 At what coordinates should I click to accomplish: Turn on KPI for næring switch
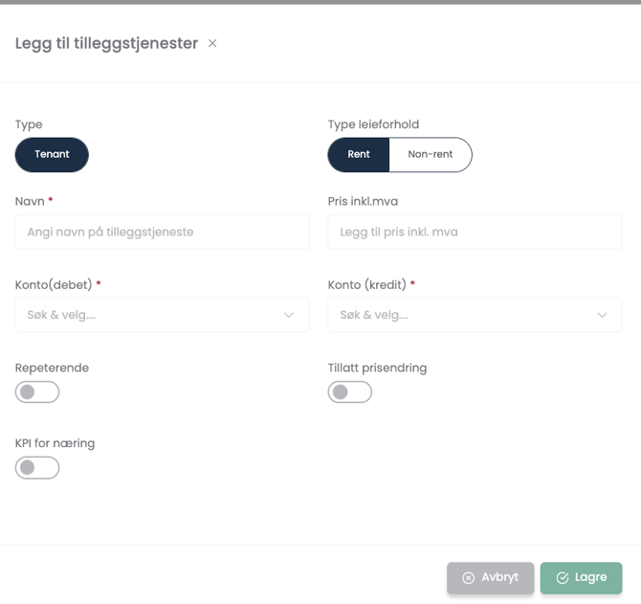tap(37, 467)
